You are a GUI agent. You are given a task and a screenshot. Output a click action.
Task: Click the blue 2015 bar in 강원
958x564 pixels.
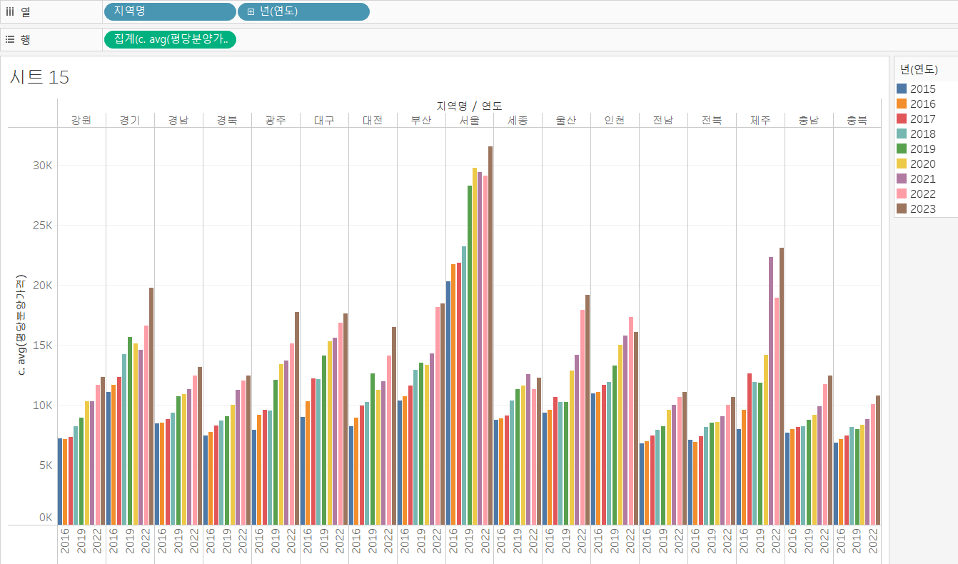[x=60, y=482]
